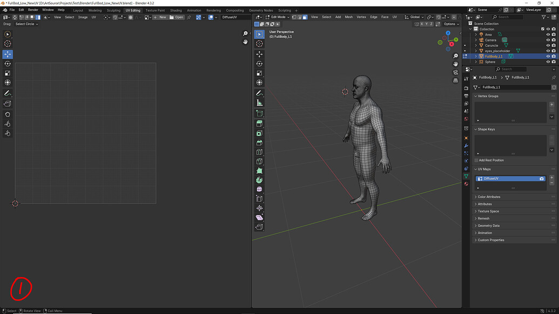
Task: Choose Add Cube tool in 3D viewport
Action: click(259, 113)
